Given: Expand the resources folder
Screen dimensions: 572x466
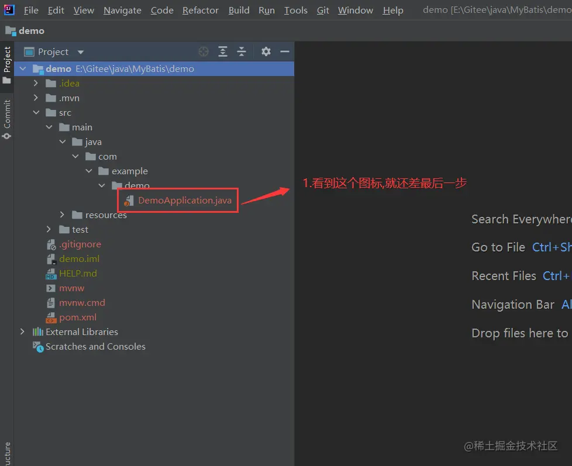Looking at the screenshot, I should tap(62, 215).
